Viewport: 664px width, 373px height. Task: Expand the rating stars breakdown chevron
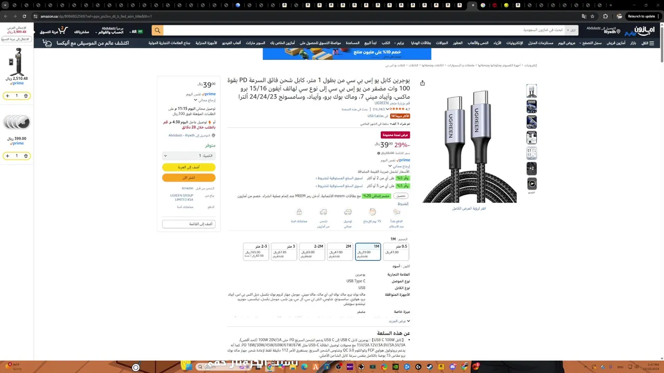click(x=386, y=109)
